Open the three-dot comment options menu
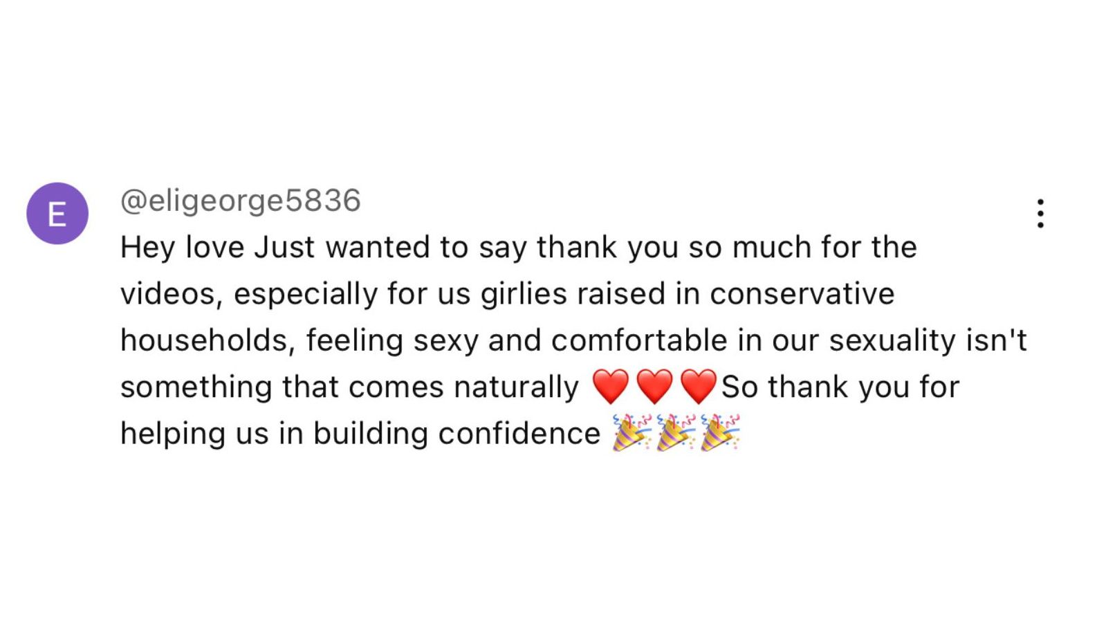1097x617 pixels. tap(1040, 214)
